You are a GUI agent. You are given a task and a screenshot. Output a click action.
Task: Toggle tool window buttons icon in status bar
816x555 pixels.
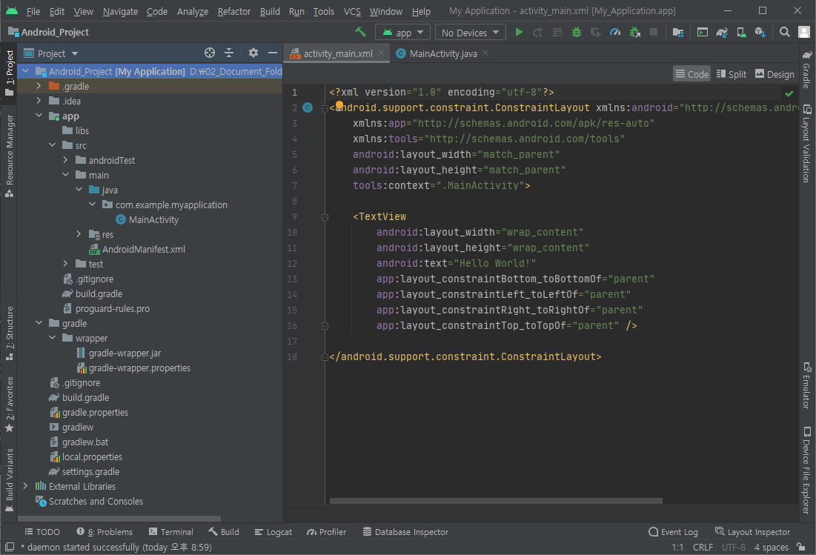10,547
